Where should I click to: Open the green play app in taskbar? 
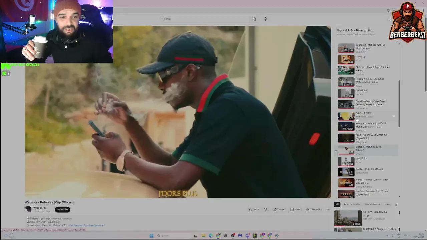[x=255, y=236]
